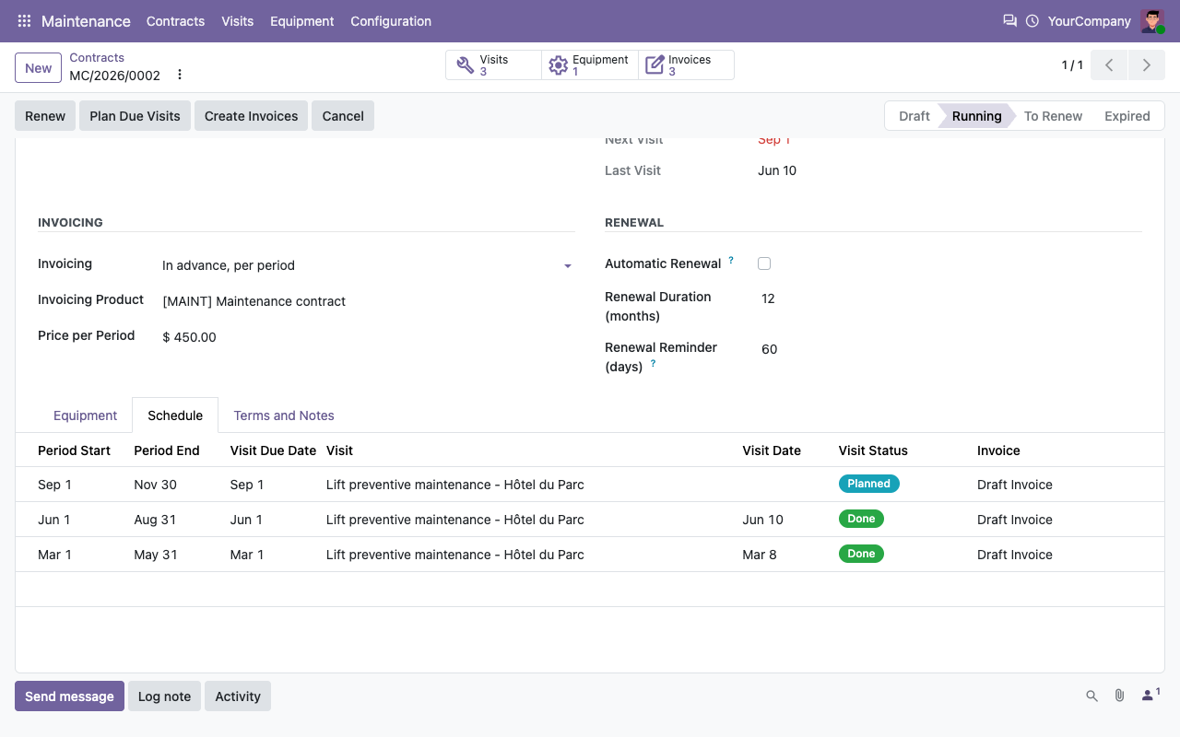The image size is (1180, 737).
Task: Click Log note
Action: click(x=164, y=696)
